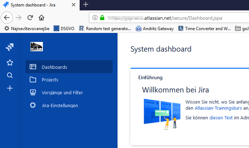Follow the 'diesen Text' link

point(221,118)
